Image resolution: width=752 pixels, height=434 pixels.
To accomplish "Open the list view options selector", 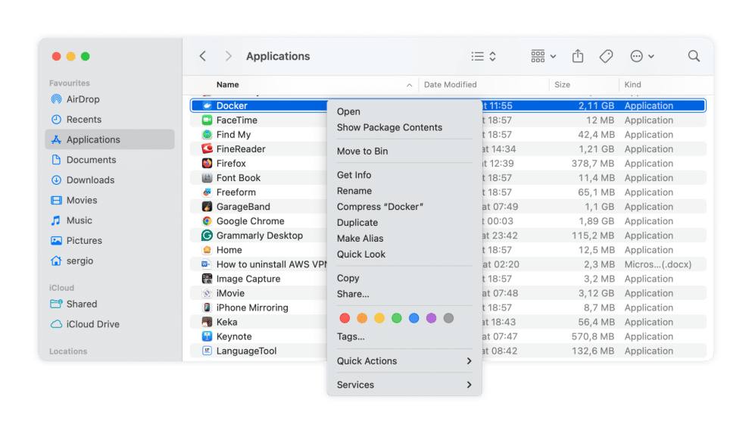I will click(483, 56).
